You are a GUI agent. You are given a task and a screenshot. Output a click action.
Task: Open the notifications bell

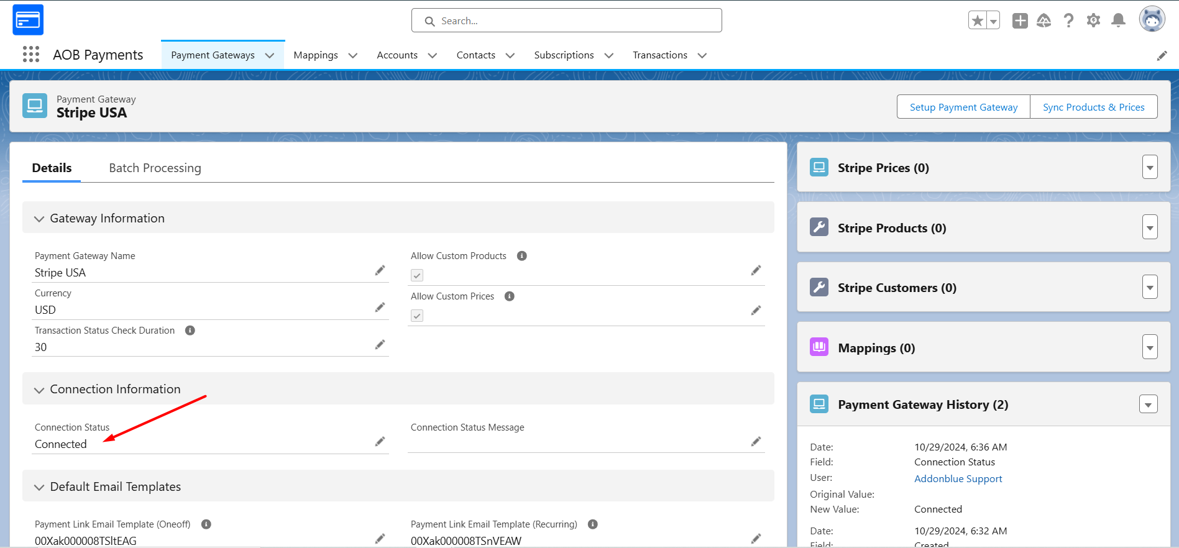tap(1118, 21)
